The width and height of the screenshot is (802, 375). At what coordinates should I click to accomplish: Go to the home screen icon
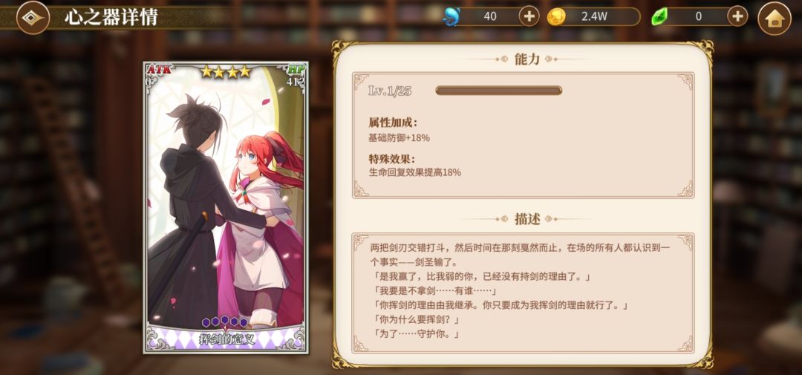(775, 19)
